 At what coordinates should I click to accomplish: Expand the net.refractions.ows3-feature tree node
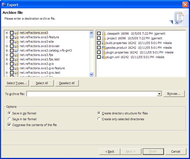(7, 37)
